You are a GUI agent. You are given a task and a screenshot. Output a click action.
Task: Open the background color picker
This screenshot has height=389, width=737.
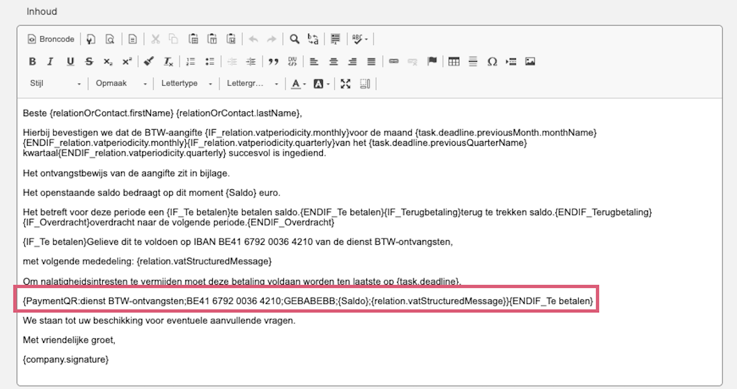tap(322, 84)
